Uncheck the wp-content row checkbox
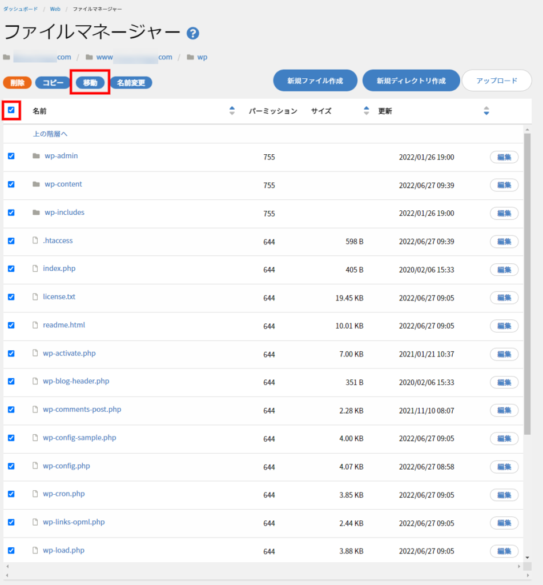The width and height of the screenshot is (543, 585). (x=11, y=185)
